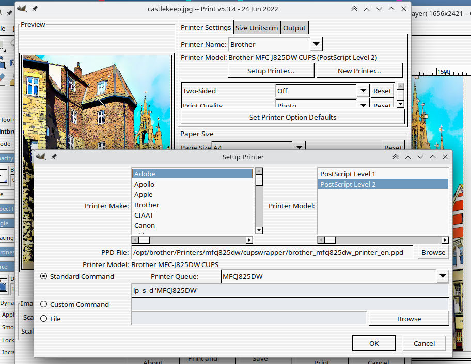Confirm the Setup Printer dialog with OK
Image resolution: width=471 pixels, height=364 pixels.
click(374, 343)
